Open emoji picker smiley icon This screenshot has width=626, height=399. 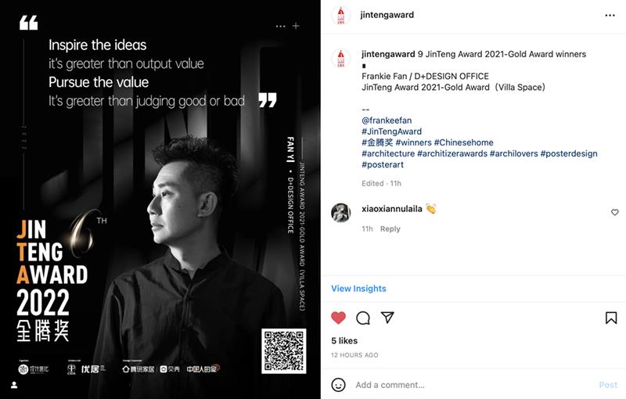point(338,385)
